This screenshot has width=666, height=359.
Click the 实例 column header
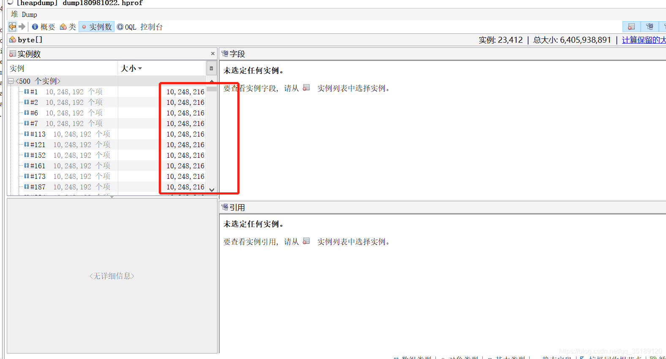click(63, 68)
